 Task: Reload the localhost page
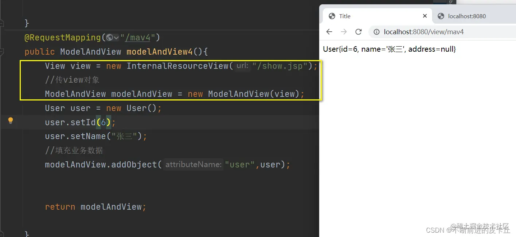click(359, 32)
